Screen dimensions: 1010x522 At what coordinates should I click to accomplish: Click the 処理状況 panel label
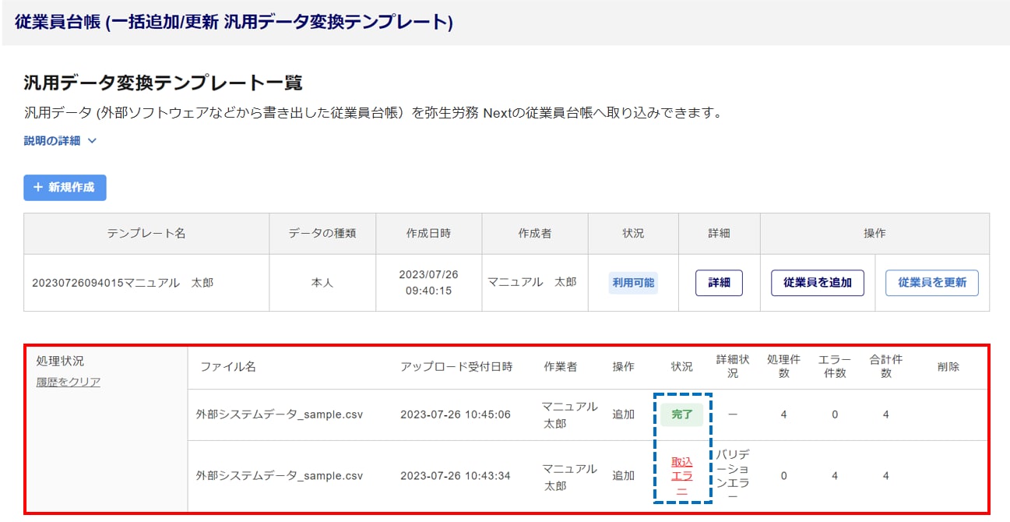pyautogui.click(x=60, y=362)
